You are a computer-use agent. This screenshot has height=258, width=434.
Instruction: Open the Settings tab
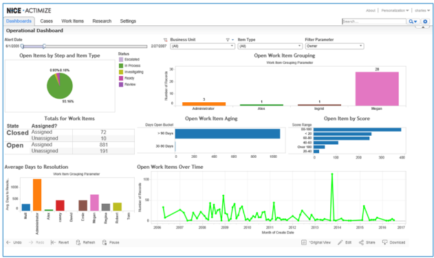coord(128,21)
